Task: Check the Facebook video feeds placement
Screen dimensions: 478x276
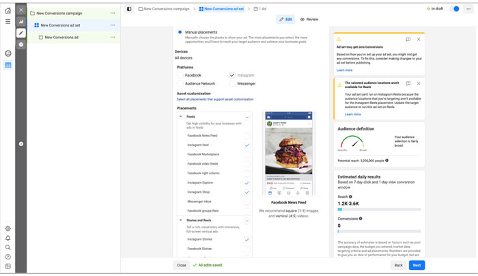Action: pos(247,164)
